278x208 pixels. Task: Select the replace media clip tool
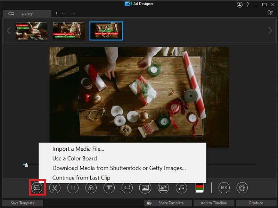[x=37, y=188]
